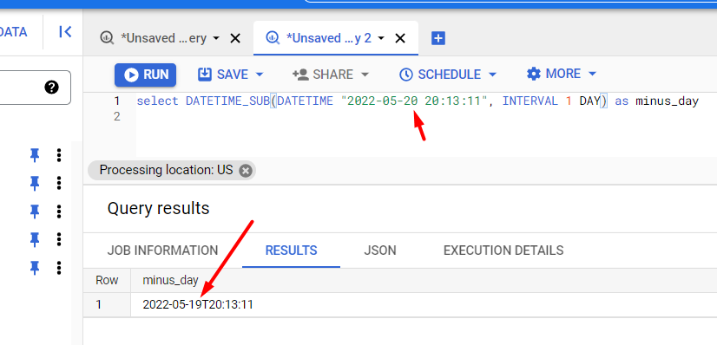This screenshot has height=345, width=717.
Task: Click the Processing location: US chip label
Action: tap(166, 170)
